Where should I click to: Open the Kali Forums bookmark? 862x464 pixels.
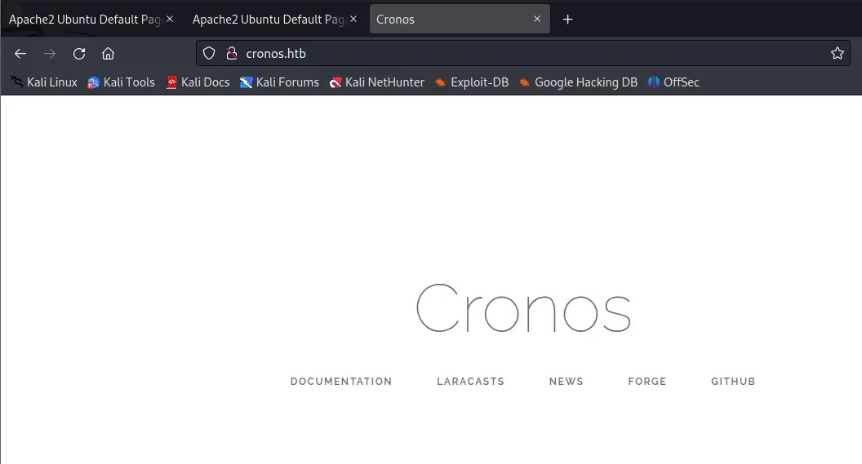pyautogui.click(x=279, y=82)
